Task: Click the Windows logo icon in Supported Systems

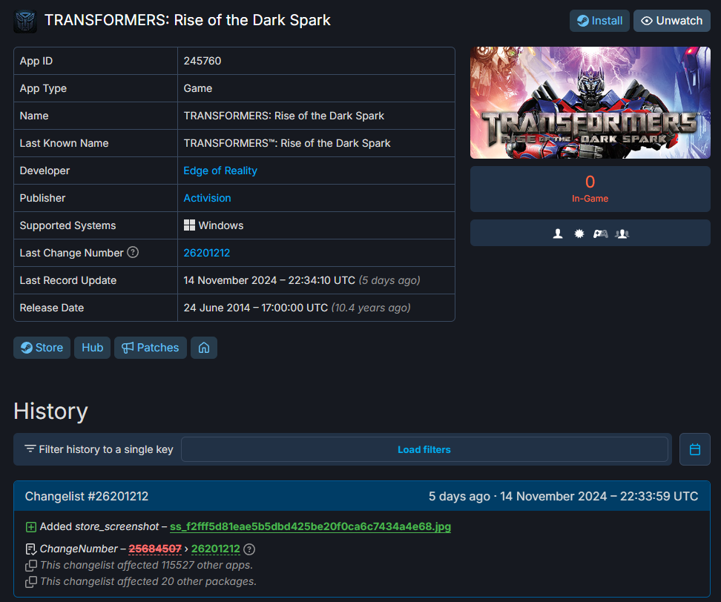Action: pyautogui.click(x=189, y=225)
